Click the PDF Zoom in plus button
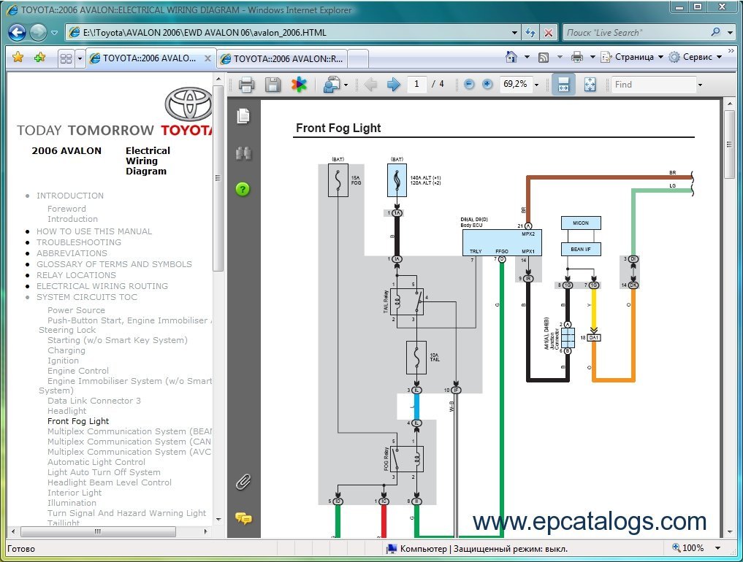This screenshot has height=562, width=743. pyautogui.click(x=487, y=84)
